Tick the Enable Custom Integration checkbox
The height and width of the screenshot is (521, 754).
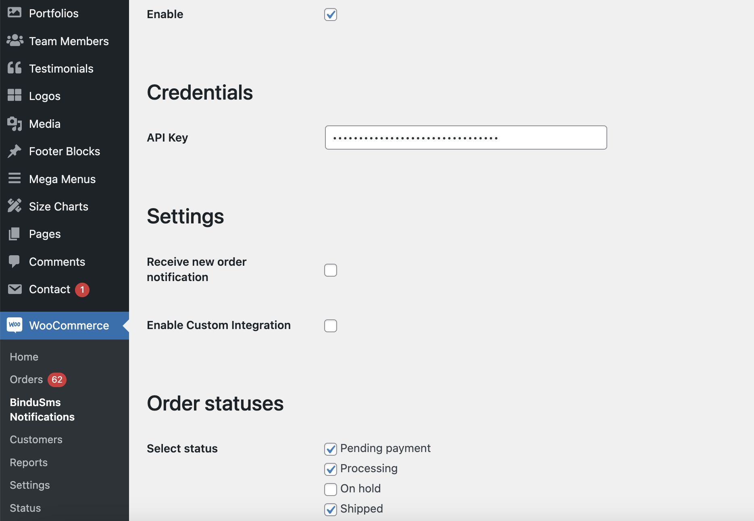pos(331,326)
